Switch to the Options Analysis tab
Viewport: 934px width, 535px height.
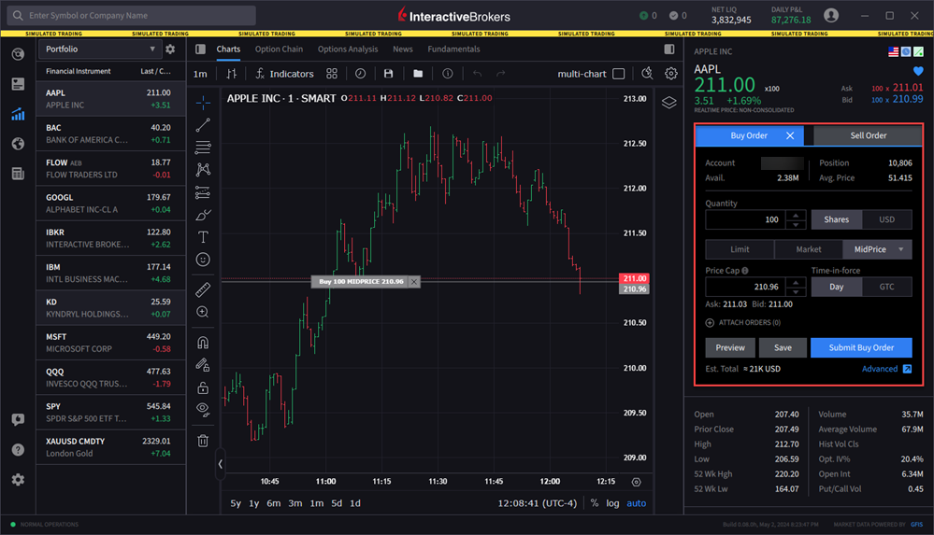click(348, 49)
